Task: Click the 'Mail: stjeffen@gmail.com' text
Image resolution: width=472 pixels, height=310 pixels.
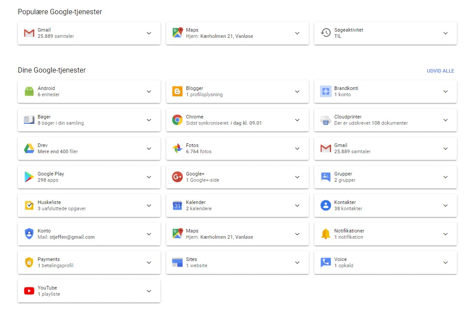Action: 66,237
